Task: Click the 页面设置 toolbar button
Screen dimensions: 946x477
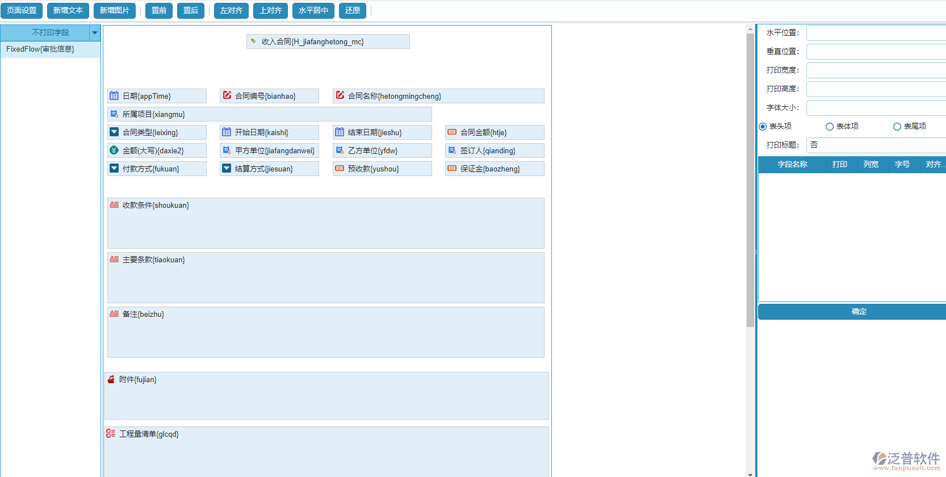Action: pyautogui.click(x=22, y=11)
